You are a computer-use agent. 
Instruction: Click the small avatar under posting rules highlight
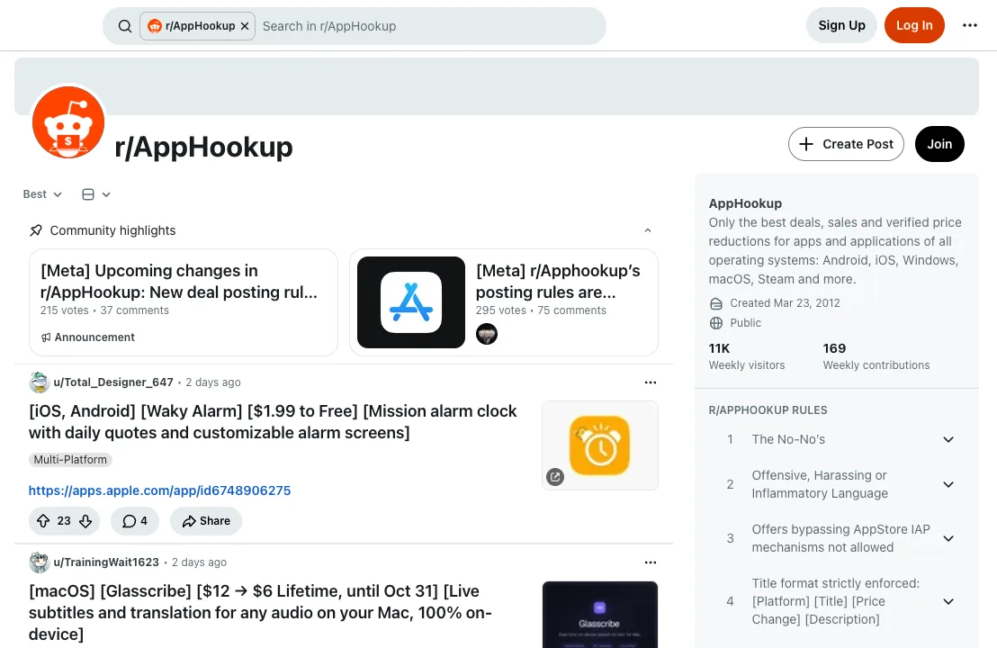(487, 334)
